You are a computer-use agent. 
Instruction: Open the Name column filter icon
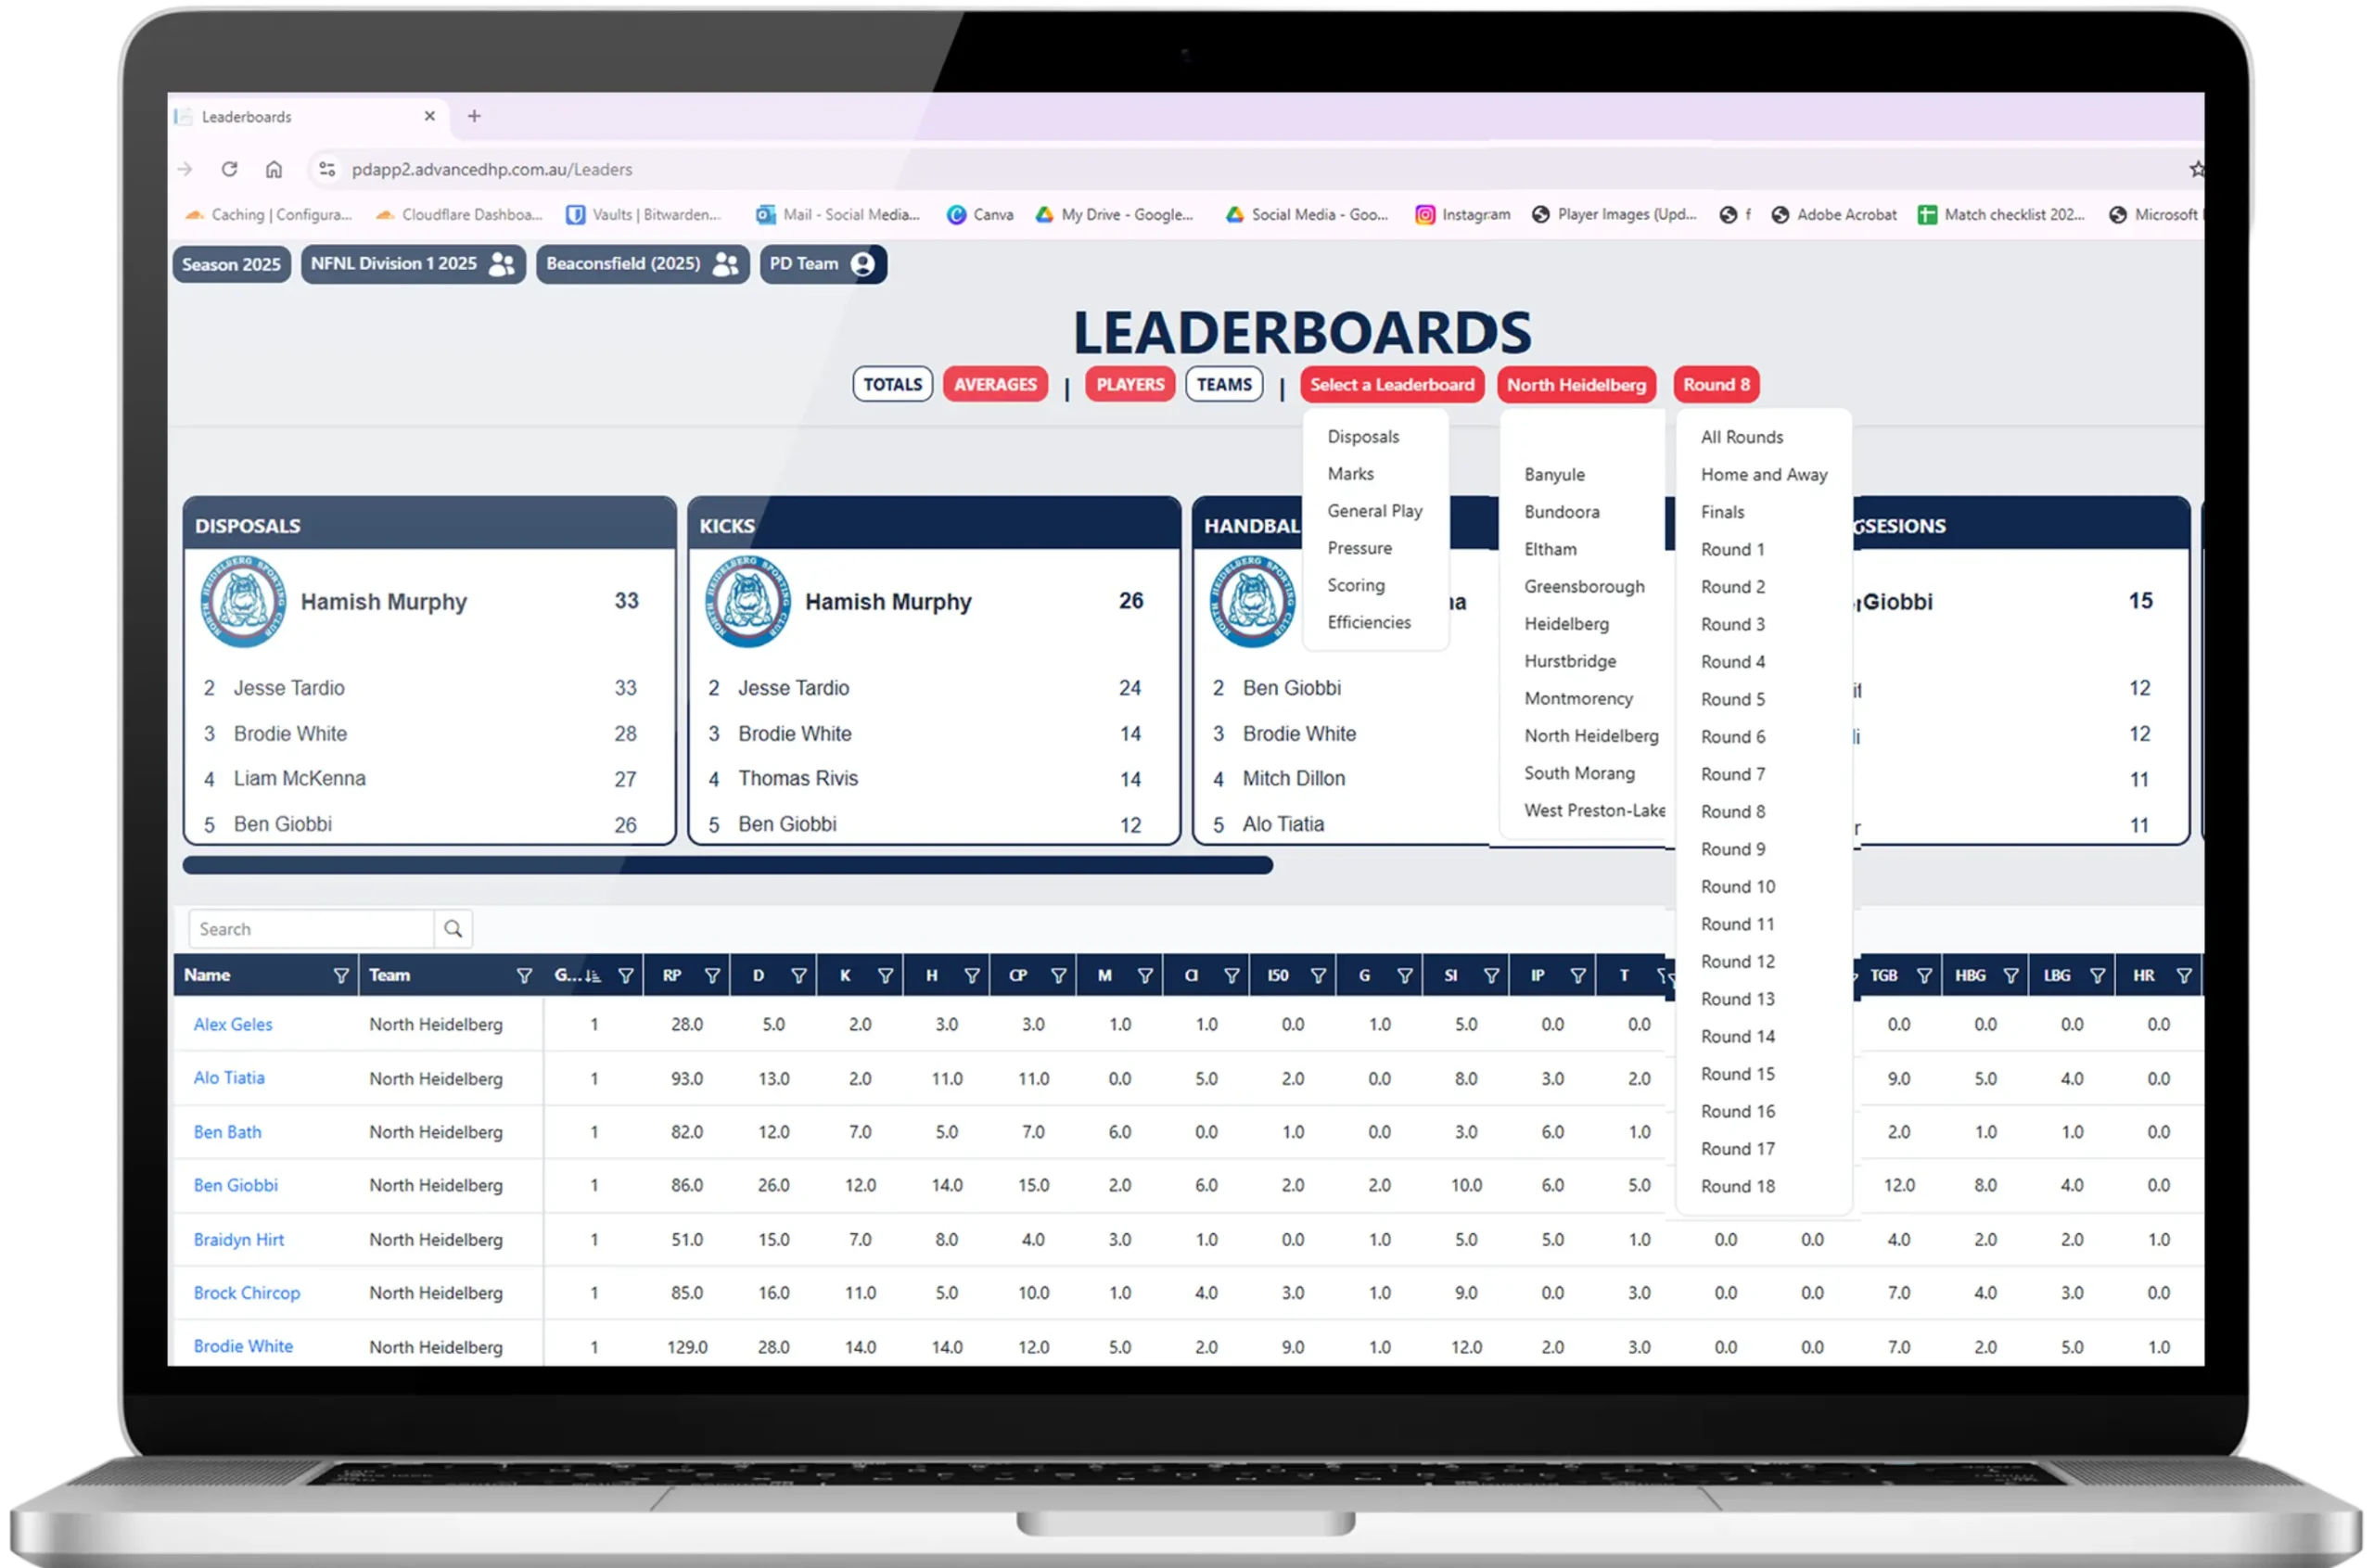click(x=341, y=976)
